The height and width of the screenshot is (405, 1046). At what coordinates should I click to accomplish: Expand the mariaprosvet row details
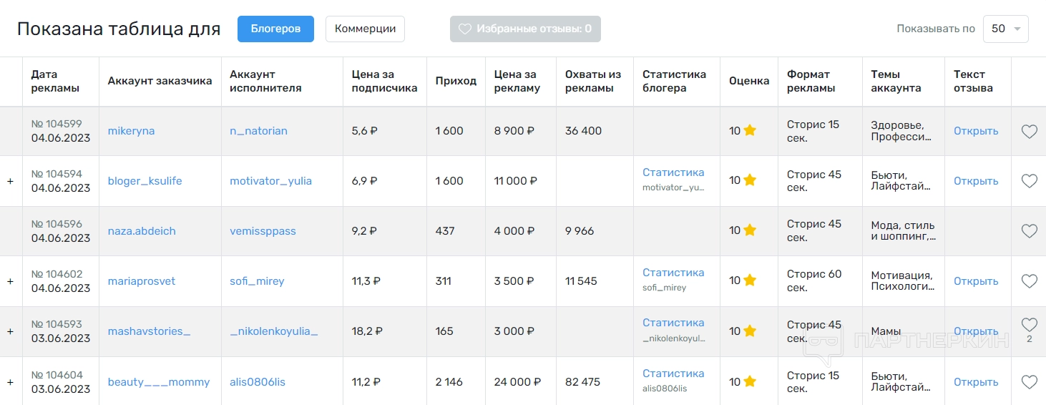coord(10,281)
